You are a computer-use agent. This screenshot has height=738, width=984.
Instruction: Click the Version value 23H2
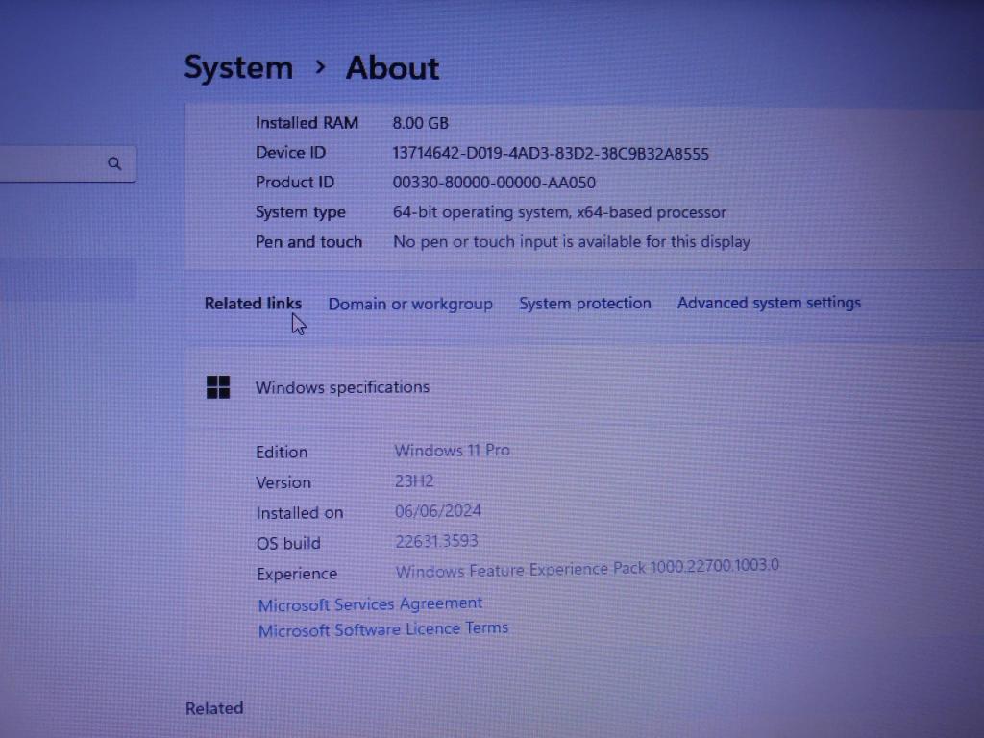tap(414, 480)
